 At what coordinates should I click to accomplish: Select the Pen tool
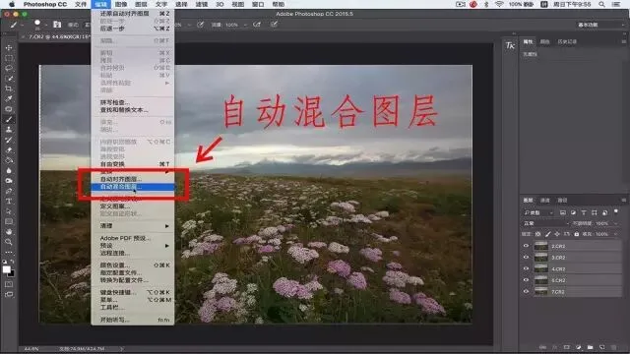click(x=9, y=191)
